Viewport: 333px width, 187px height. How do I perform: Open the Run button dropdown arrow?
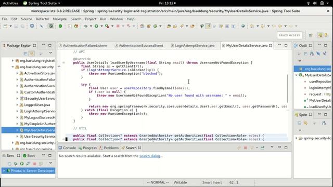point(101,26)
